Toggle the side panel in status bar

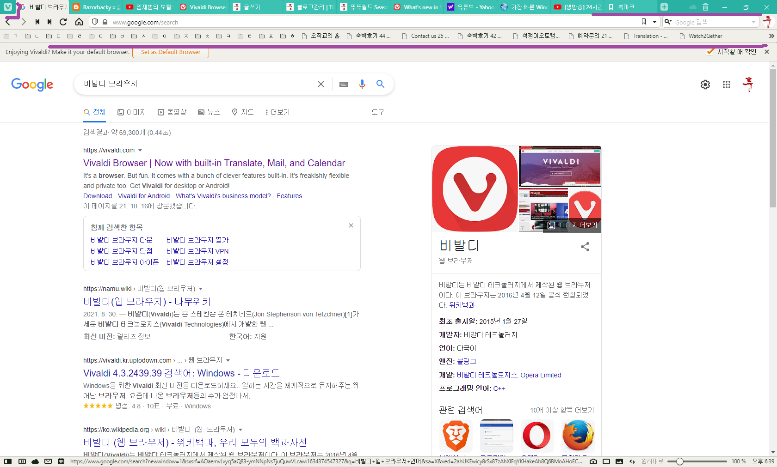point(8,461)
